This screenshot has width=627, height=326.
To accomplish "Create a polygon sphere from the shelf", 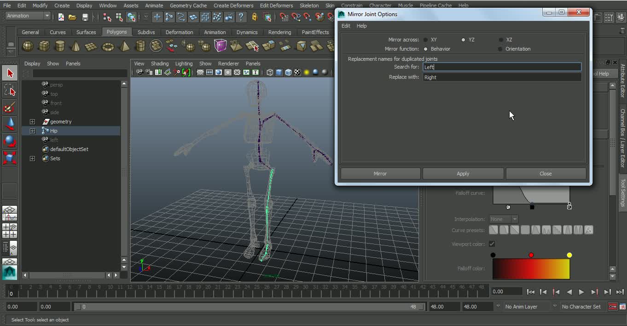I will coord(28,46).
